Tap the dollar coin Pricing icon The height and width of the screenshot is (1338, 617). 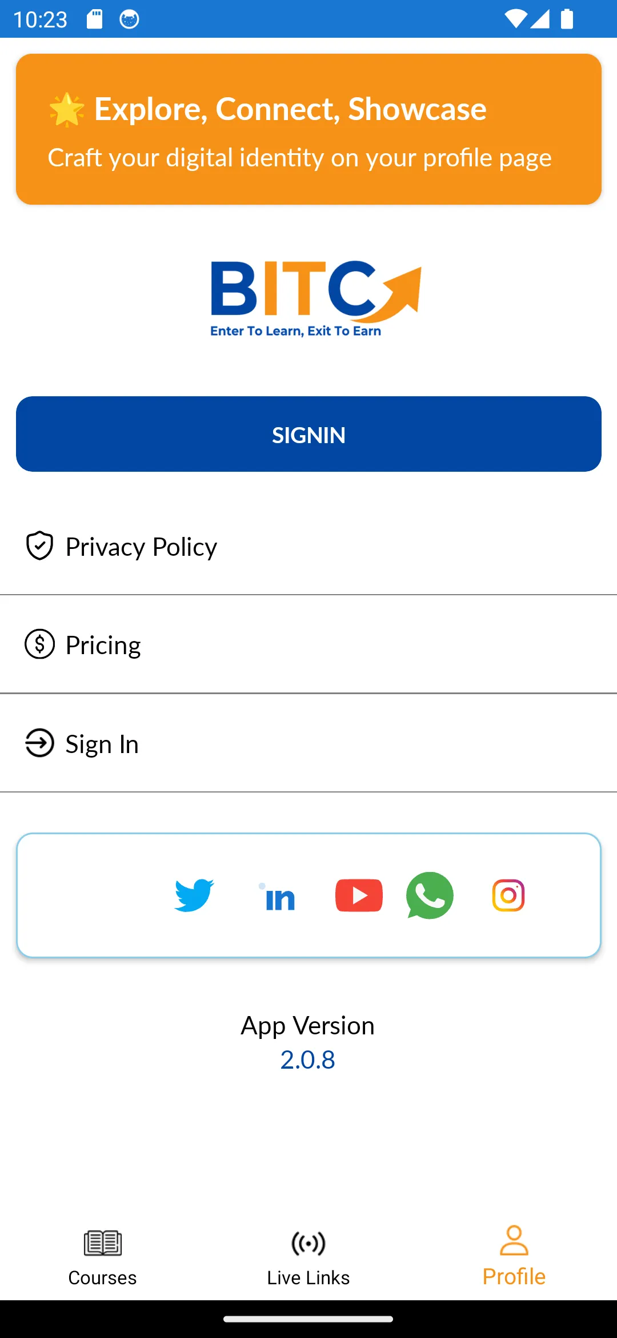[x=39, y=644]
